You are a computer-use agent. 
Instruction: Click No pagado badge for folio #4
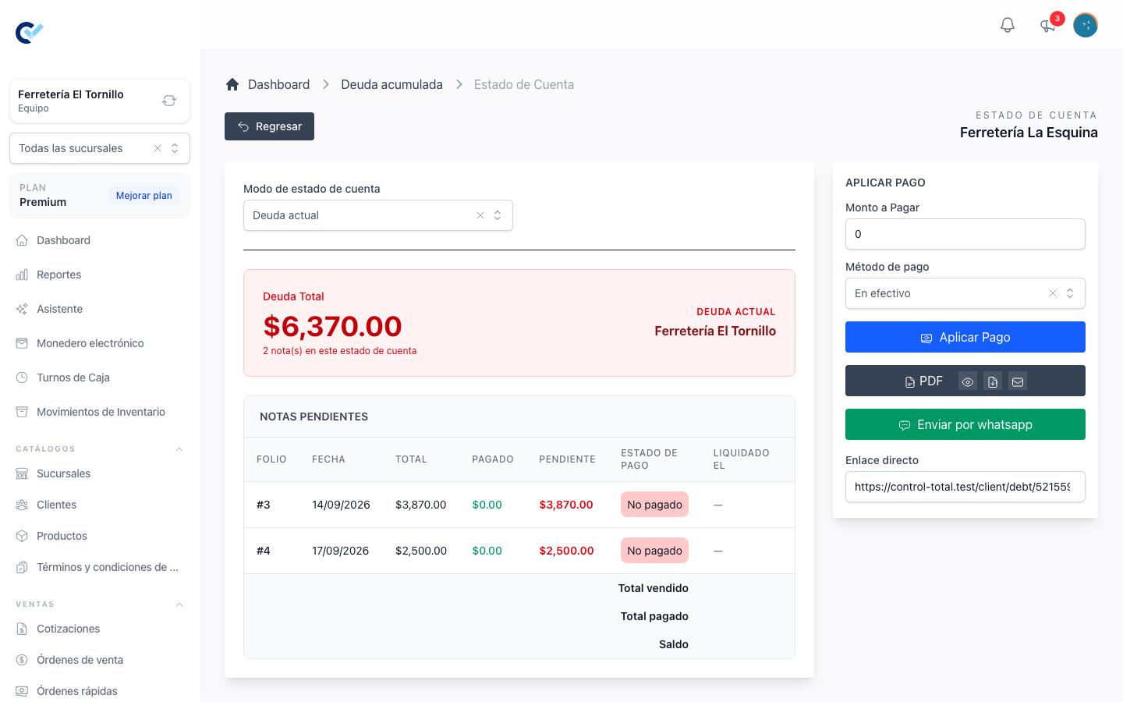(x=654, y=551)
